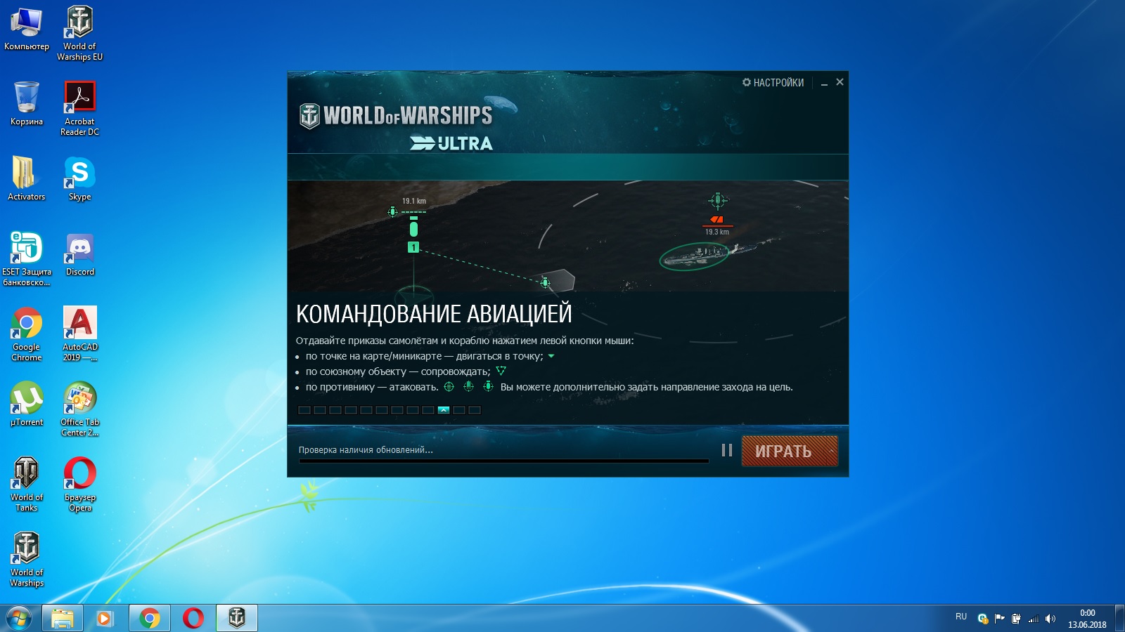Switch the RU input language indicator
Viewport: 1125px width, 632px height.
961,617
